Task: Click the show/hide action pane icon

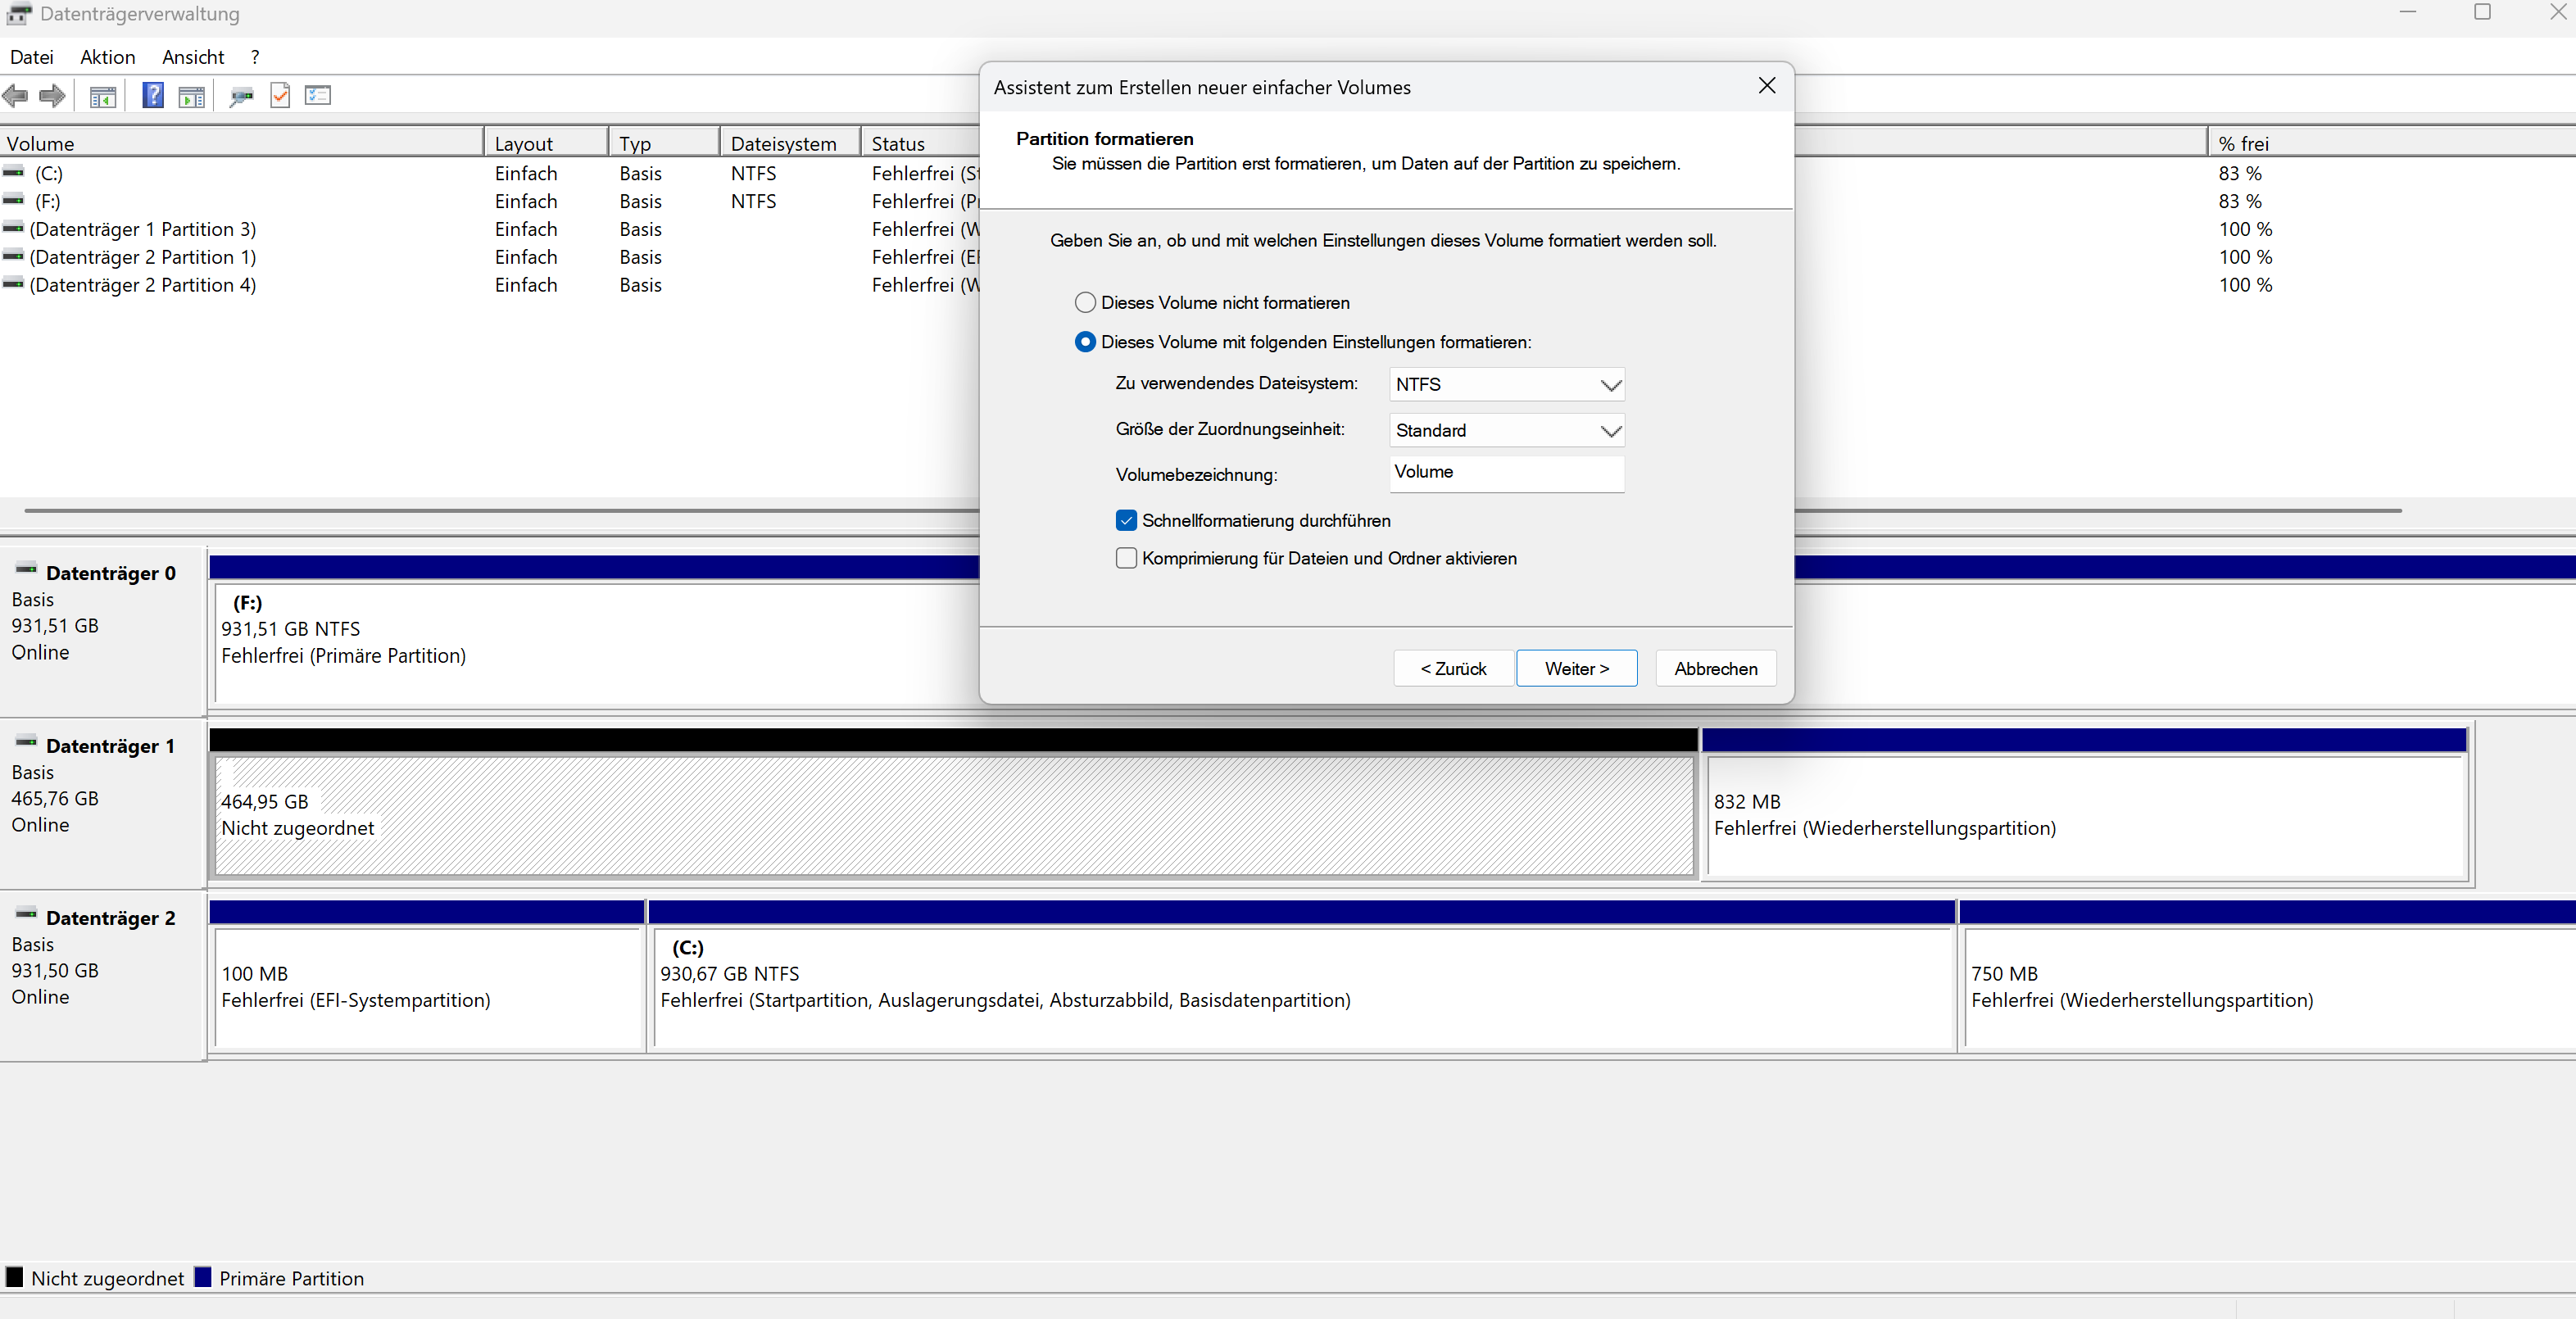Action: [x=191, y=96]
